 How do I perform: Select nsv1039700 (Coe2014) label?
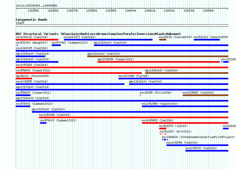click(x=201, y=148)
